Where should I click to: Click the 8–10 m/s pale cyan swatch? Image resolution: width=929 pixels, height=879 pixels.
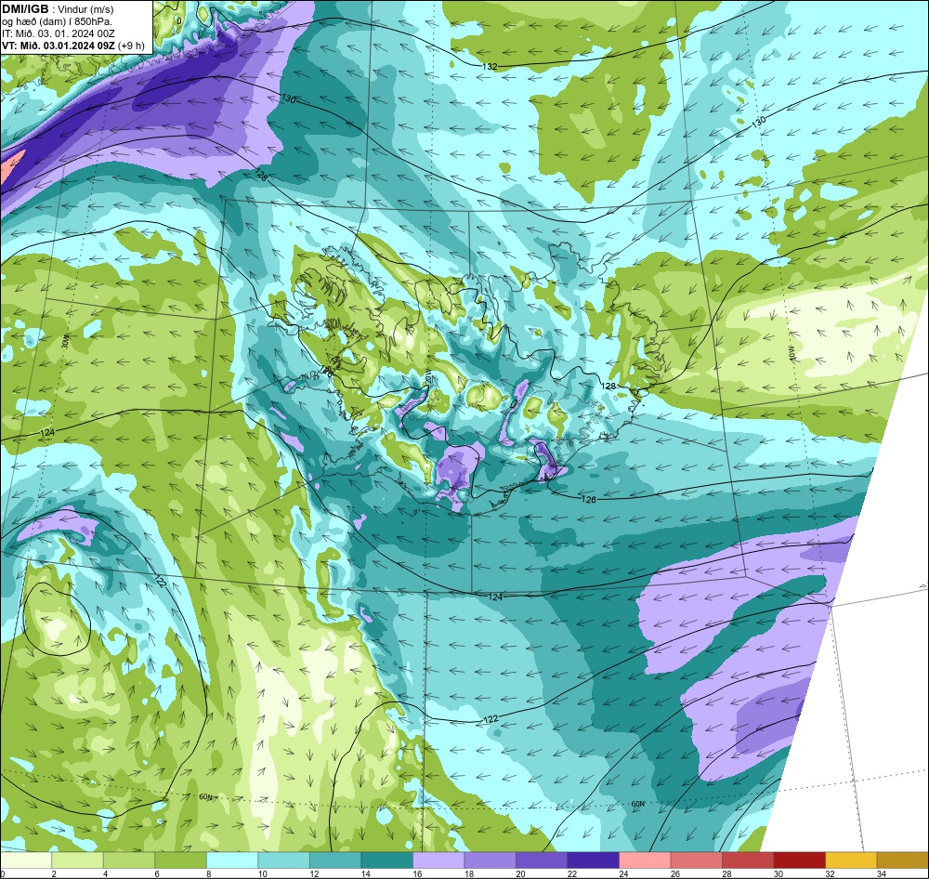coord(232,860)
